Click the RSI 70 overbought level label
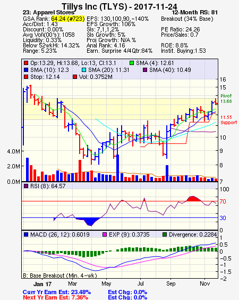239x300 pixels. pyautogui.click(x=223, y=201)
